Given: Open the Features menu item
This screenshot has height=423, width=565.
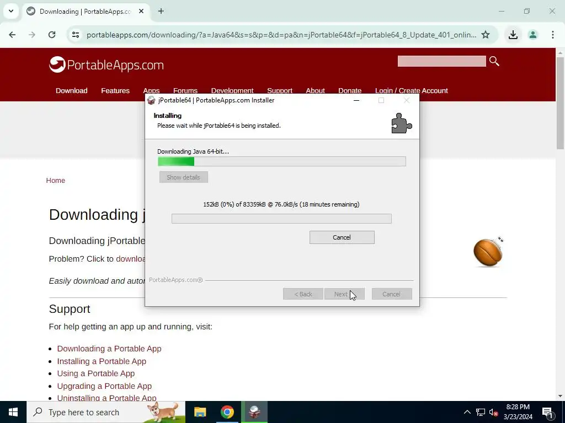Looking at the screenshot, I should (115, 91).
